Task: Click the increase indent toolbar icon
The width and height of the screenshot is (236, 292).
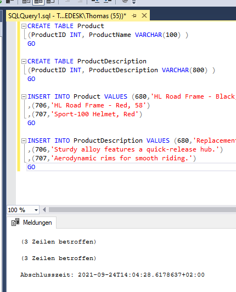Action: click(108, 2)
